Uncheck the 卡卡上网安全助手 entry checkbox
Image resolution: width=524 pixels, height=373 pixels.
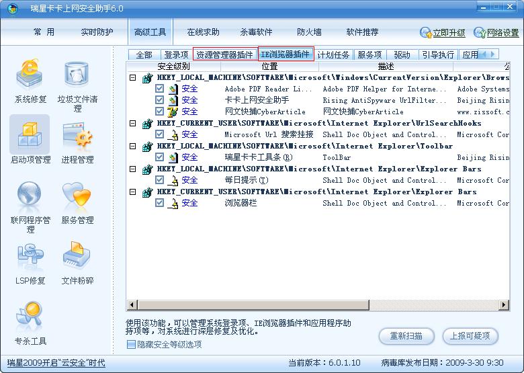click(x=159, y=100)
